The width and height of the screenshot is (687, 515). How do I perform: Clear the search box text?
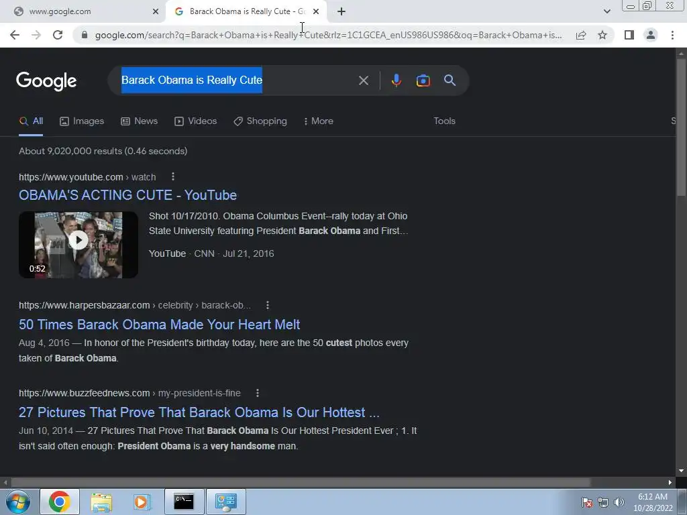363,80
